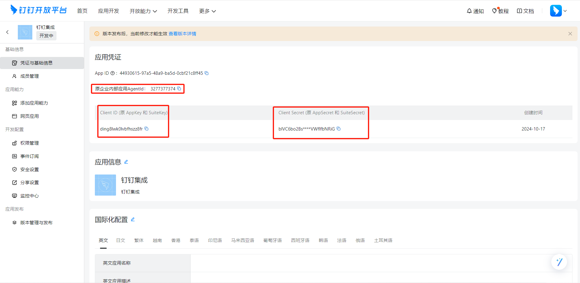
Task: Copy the Client ID value
Action: pyautogui.click(x=147, y=129)
